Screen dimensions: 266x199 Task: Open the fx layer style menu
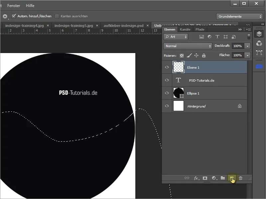pos(197,178)
